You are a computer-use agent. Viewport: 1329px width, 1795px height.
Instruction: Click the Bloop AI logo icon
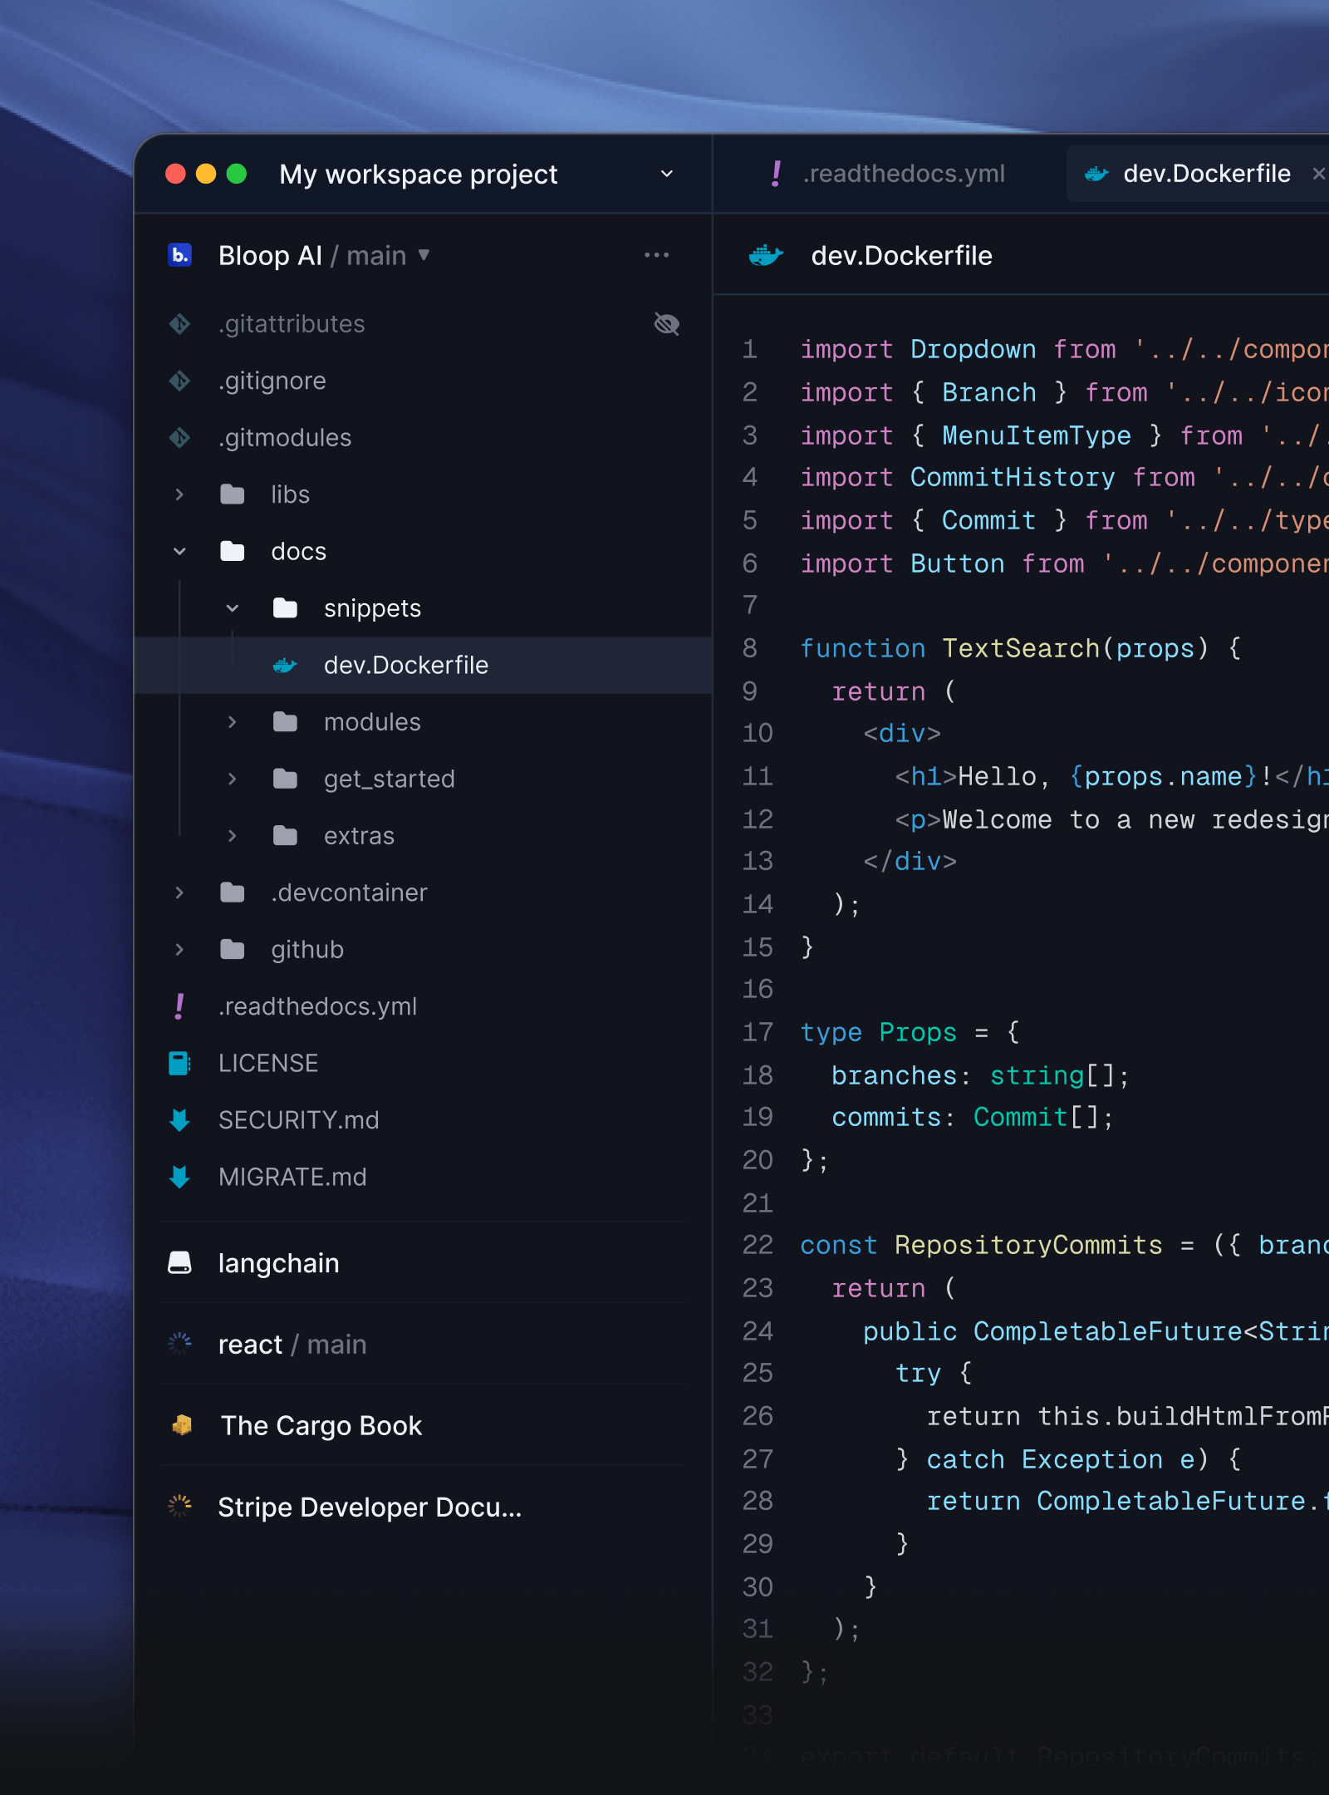pos(179,255)
